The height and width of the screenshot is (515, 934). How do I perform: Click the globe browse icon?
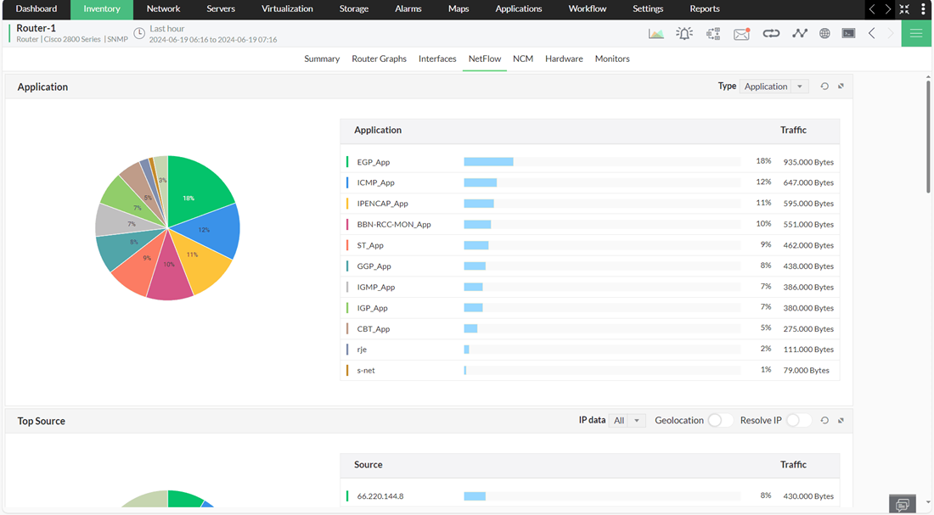click(824, 34)
